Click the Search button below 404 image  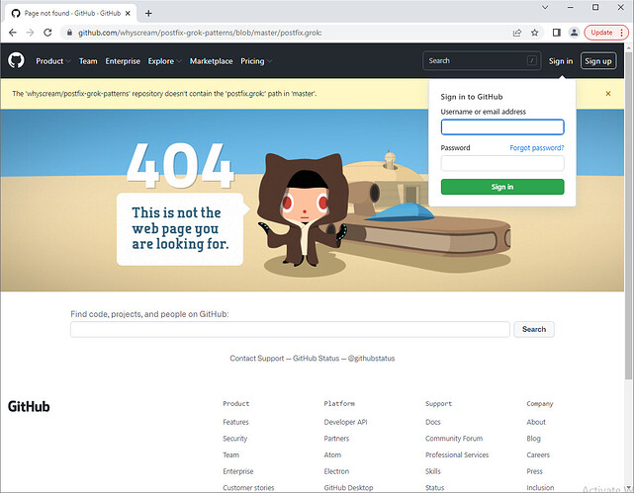[x=534, y=329]
